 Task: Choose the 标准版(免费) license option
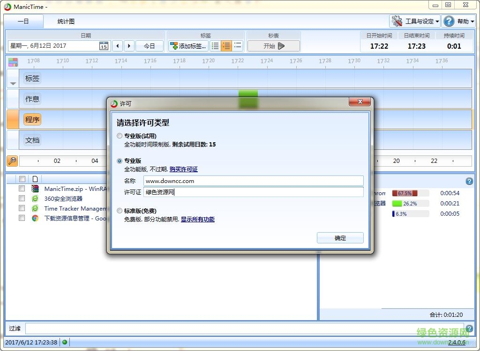click(x=120, y=211)
